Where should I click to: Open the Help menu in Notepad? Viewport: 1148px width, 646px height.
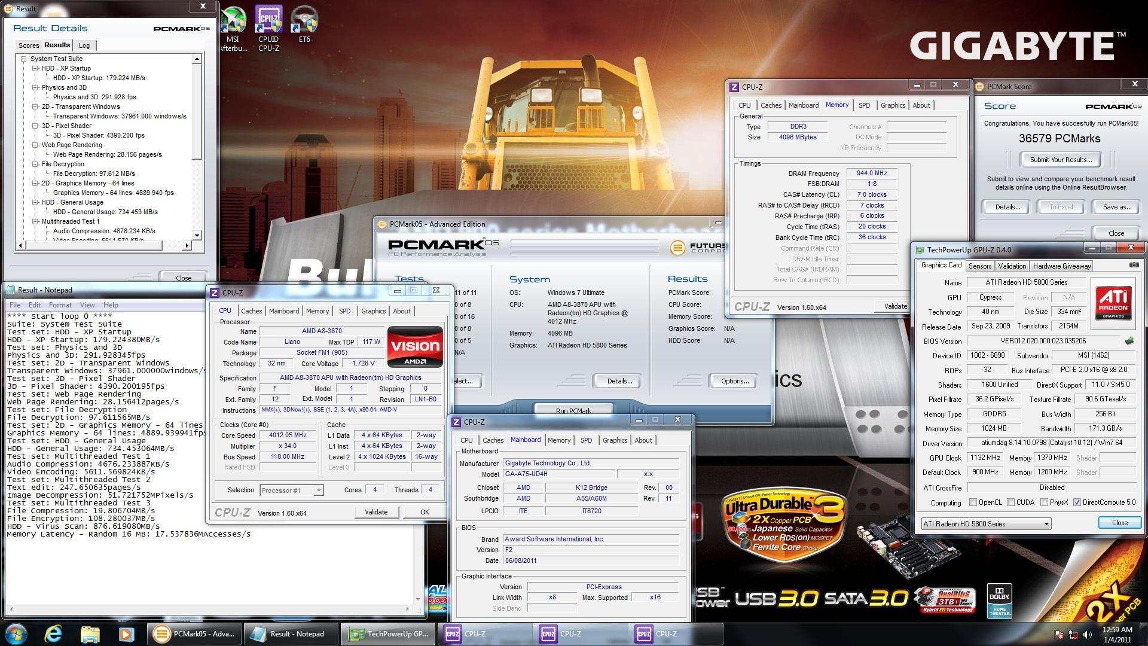[x=111, y=305]
